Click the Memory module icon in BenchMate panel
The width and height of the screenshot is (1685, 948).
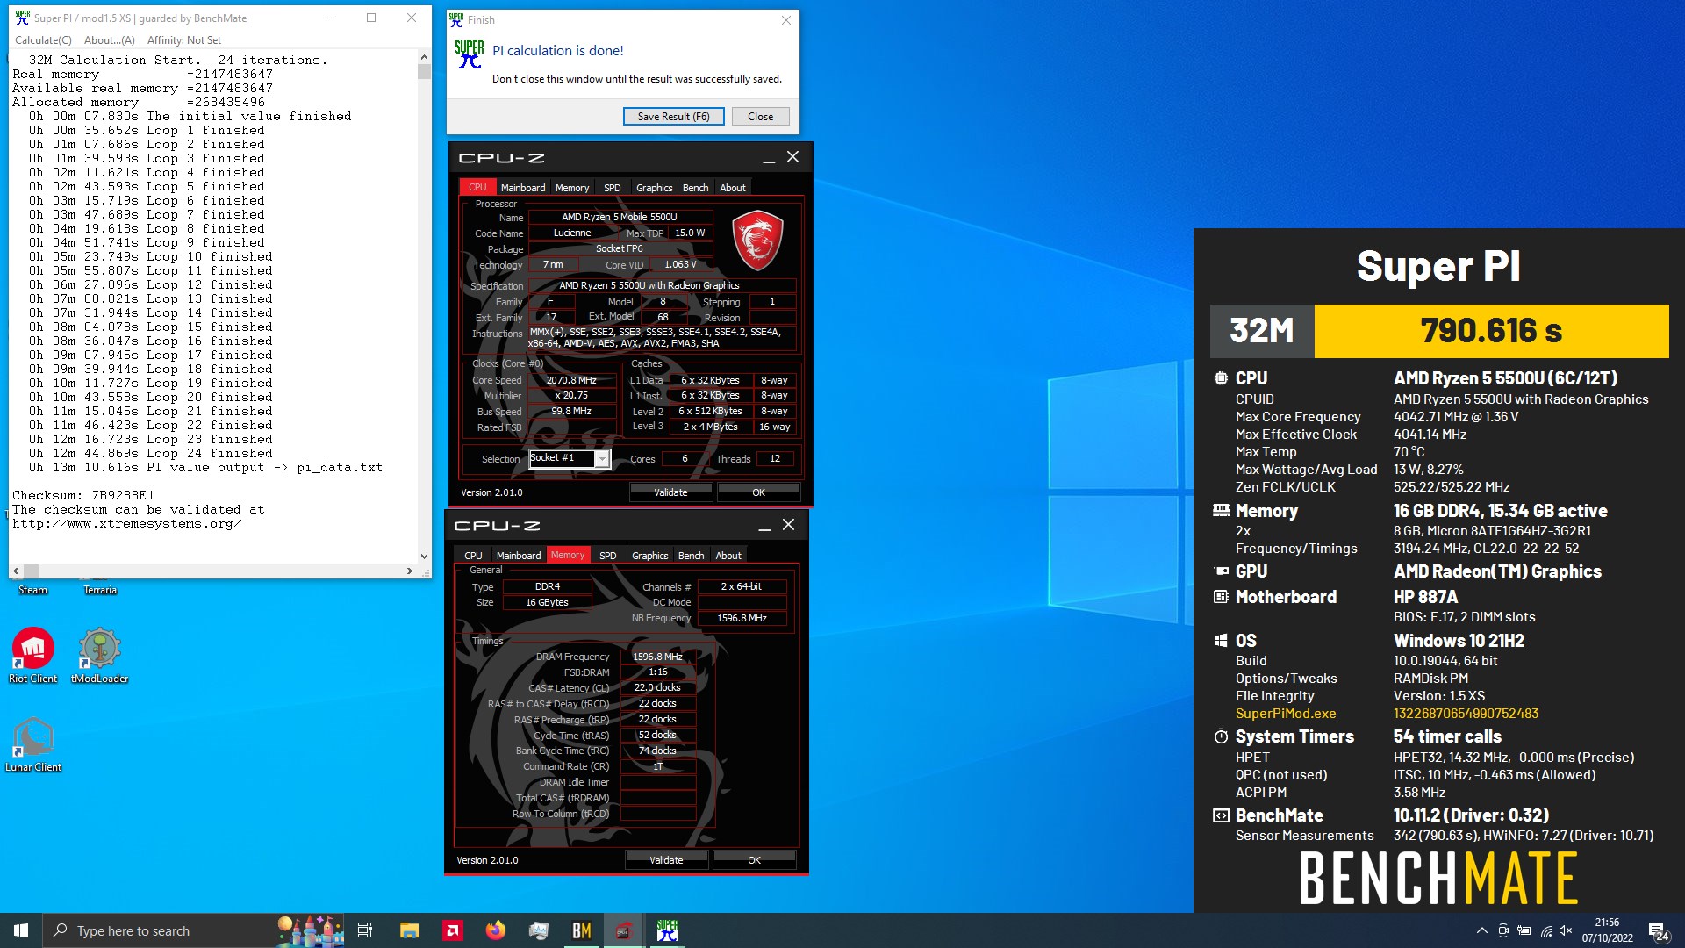pos(1221,510)
